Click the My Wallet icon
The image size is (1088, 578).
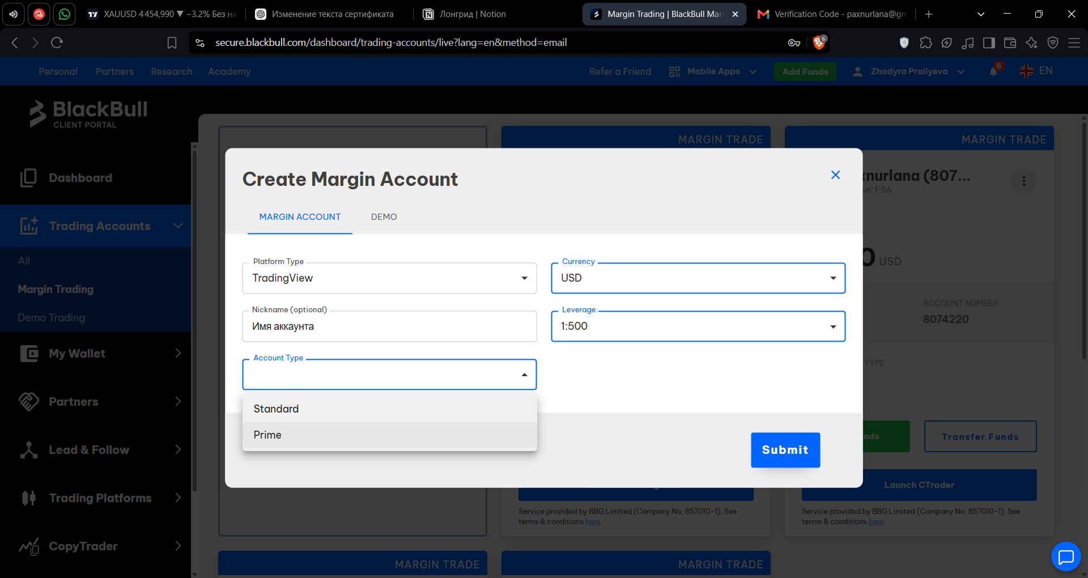click(29, 354)
